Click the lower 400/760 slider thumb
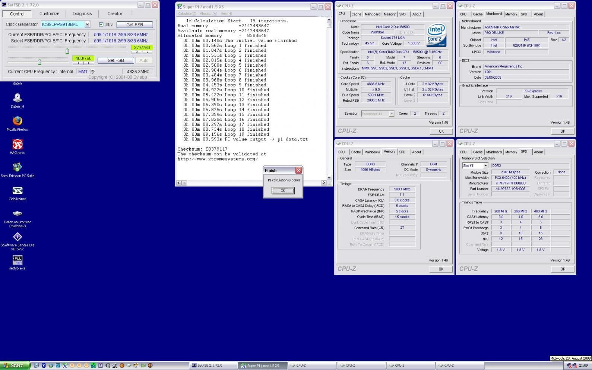592x370 pixels. coord(39,62)
